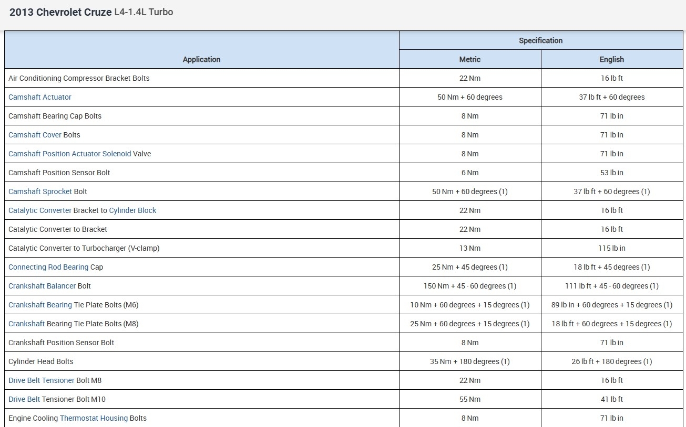The image size is (686, 427).
Task: Click the Specification header
Action: pos(541,40)
